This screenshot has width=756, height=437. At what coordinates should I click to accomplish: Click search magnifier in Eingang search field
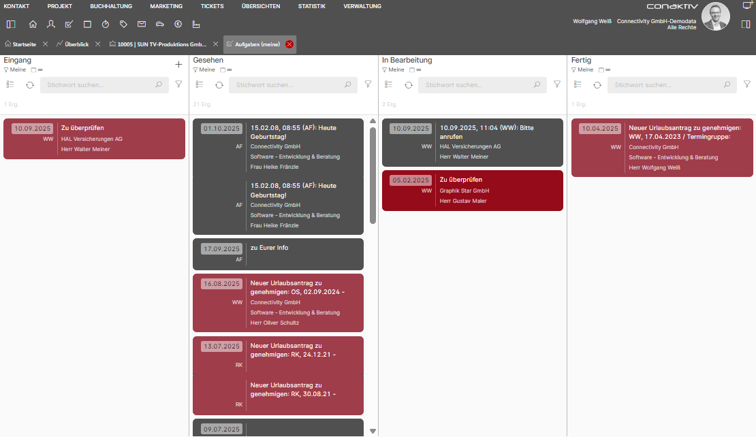click(159, 85)
